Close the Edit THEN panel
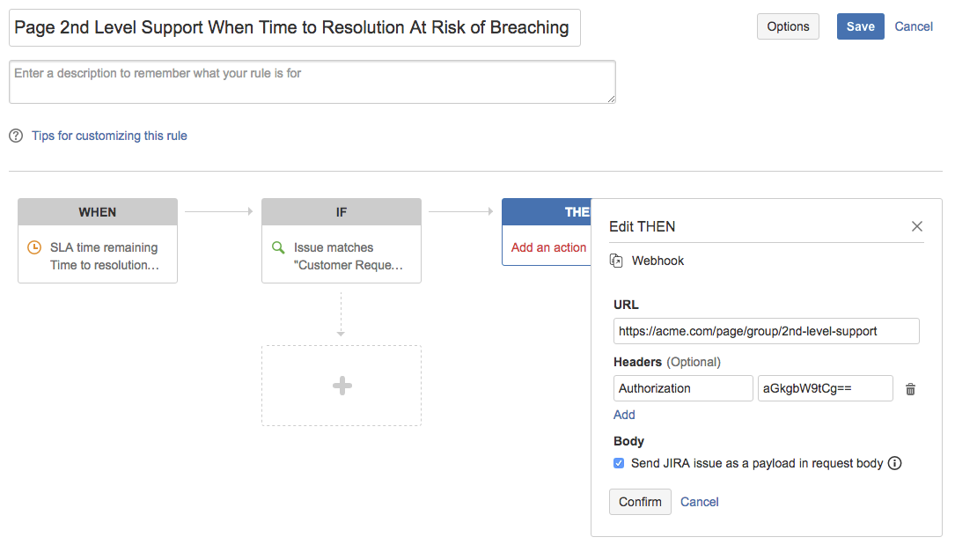 click(x=917, y=226)
